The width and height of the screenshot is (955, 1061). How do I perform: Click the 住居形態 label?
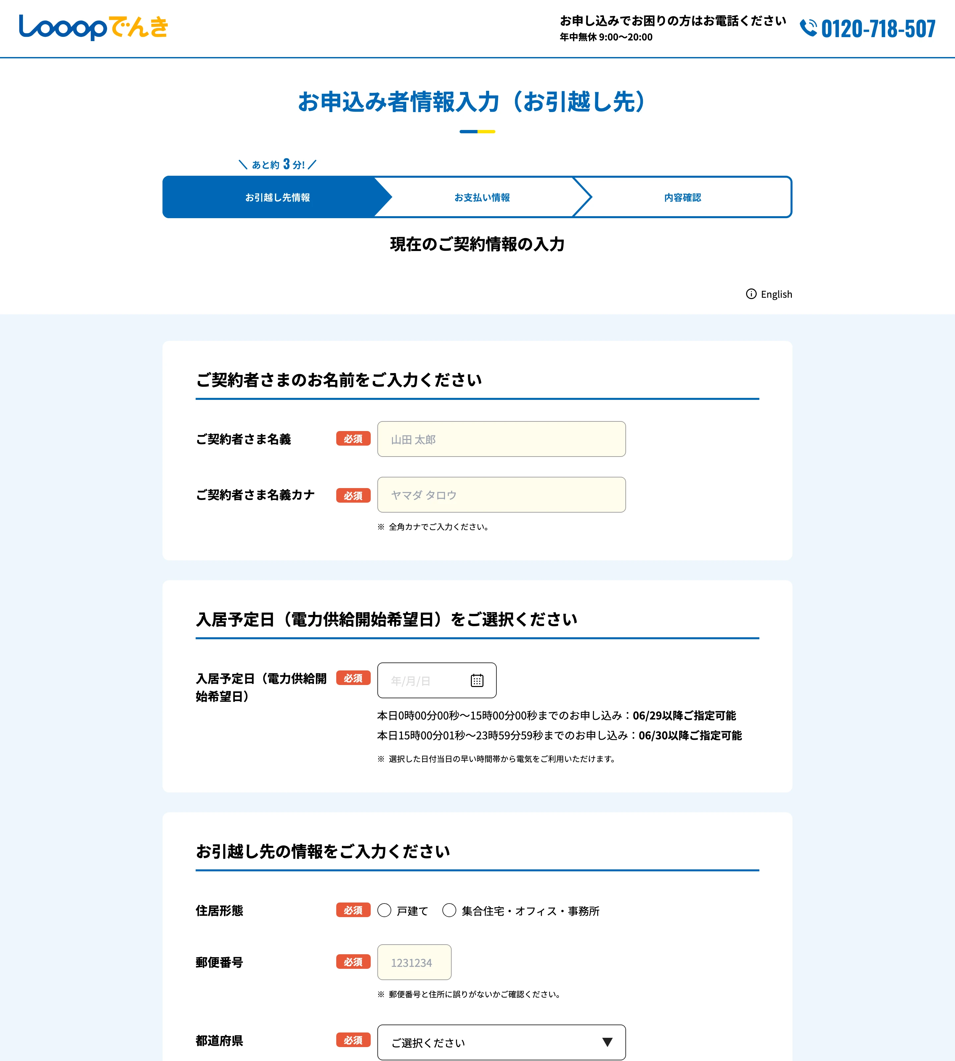[x=219, y=910]
